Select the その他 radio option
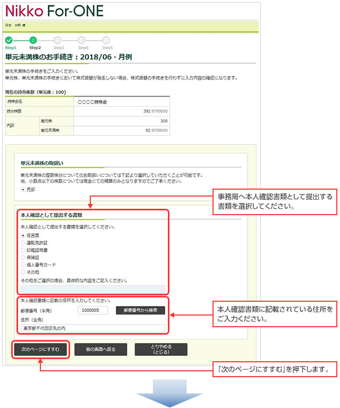This screenshot has height=408, width=340. (23, 272)
